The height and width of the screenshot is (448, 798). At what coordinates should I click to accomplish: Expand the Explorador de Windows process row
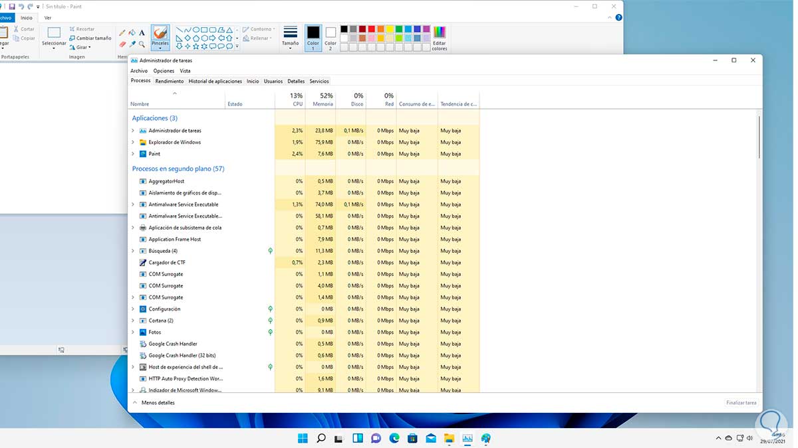133,142
